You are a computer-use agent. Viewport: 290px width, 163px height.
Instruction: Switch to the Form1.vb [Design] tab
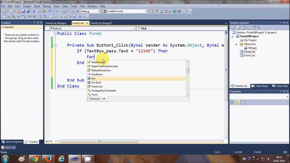coord(101,23)
